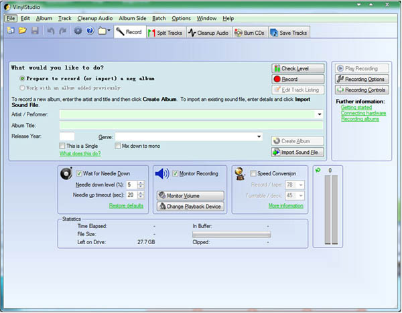The width and height of the screenshot is (402, 313).
Task: Switch to the Record tab
Action: point(130,32)
